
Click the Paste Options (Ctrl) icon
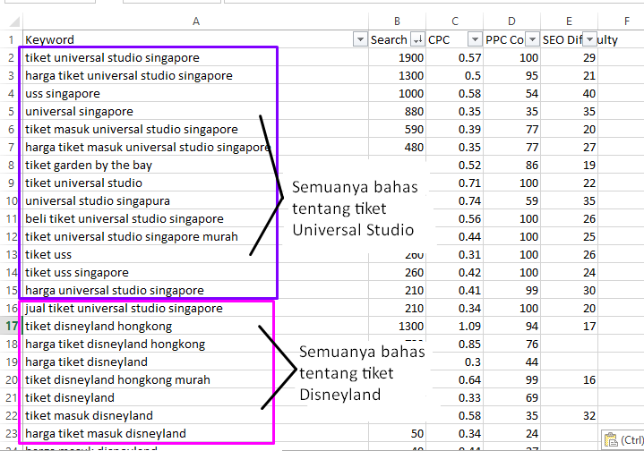pos(623,439)
